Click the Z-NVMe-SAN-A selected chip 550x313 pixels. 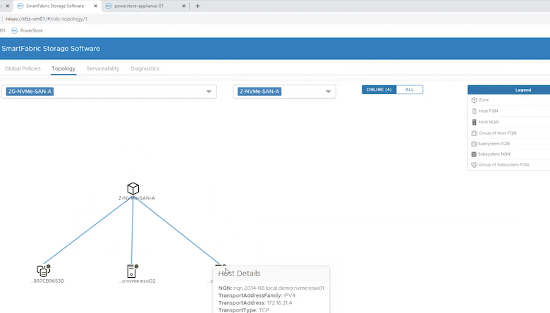pyautogui.click(x=259, y=92)
